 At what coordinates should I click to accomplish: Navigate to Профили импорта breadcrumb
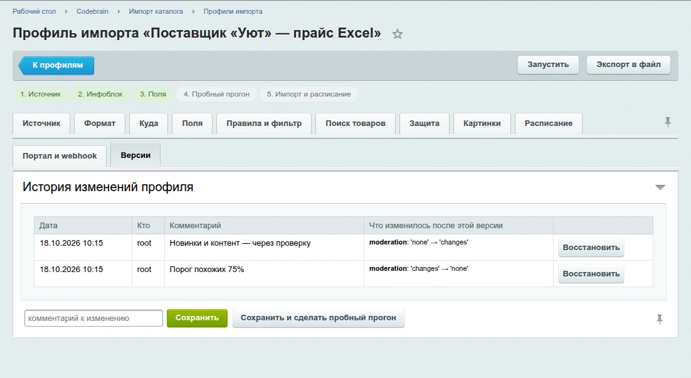coord(233,11)
